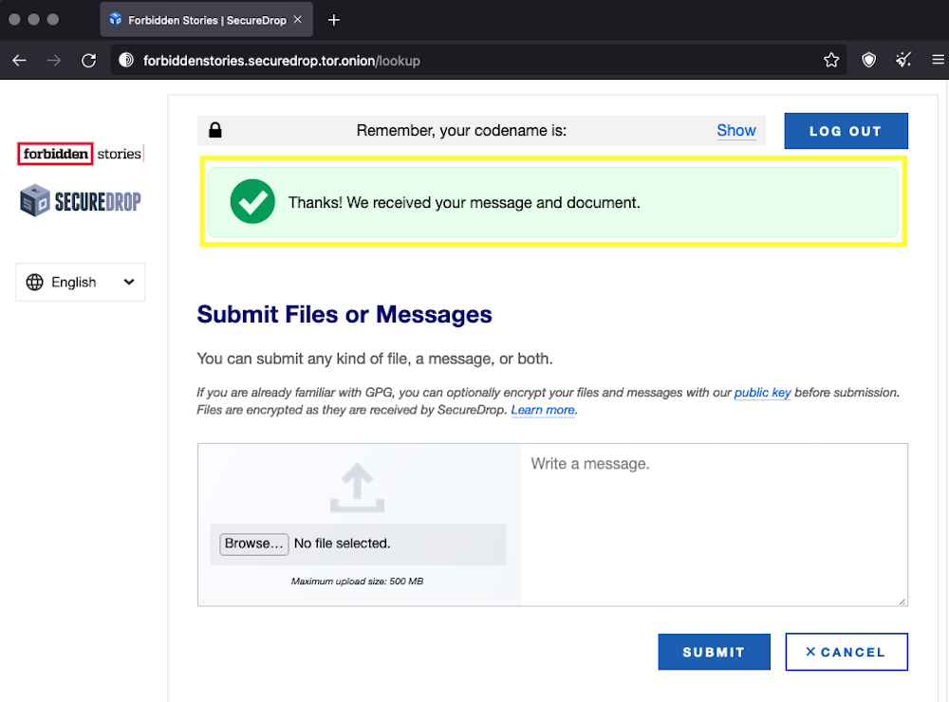Click the upload arrow icon
949x702 pixels.
pyautogui.click(x=357, y=489)
